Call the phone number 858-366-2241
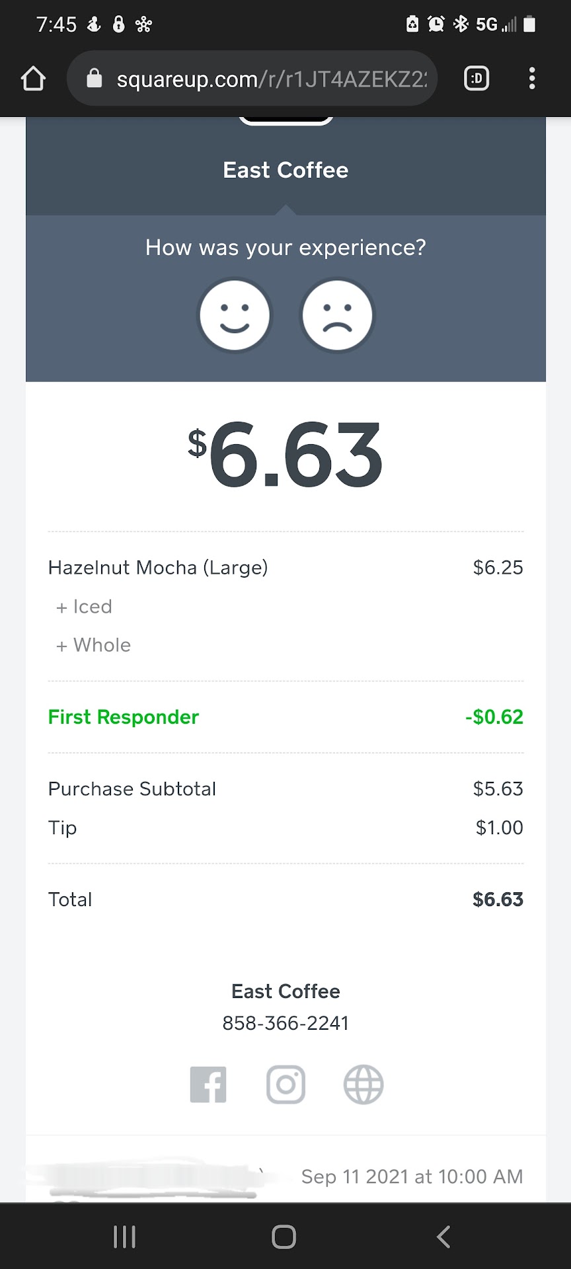571x1269 pixels. click(285, 1023)
